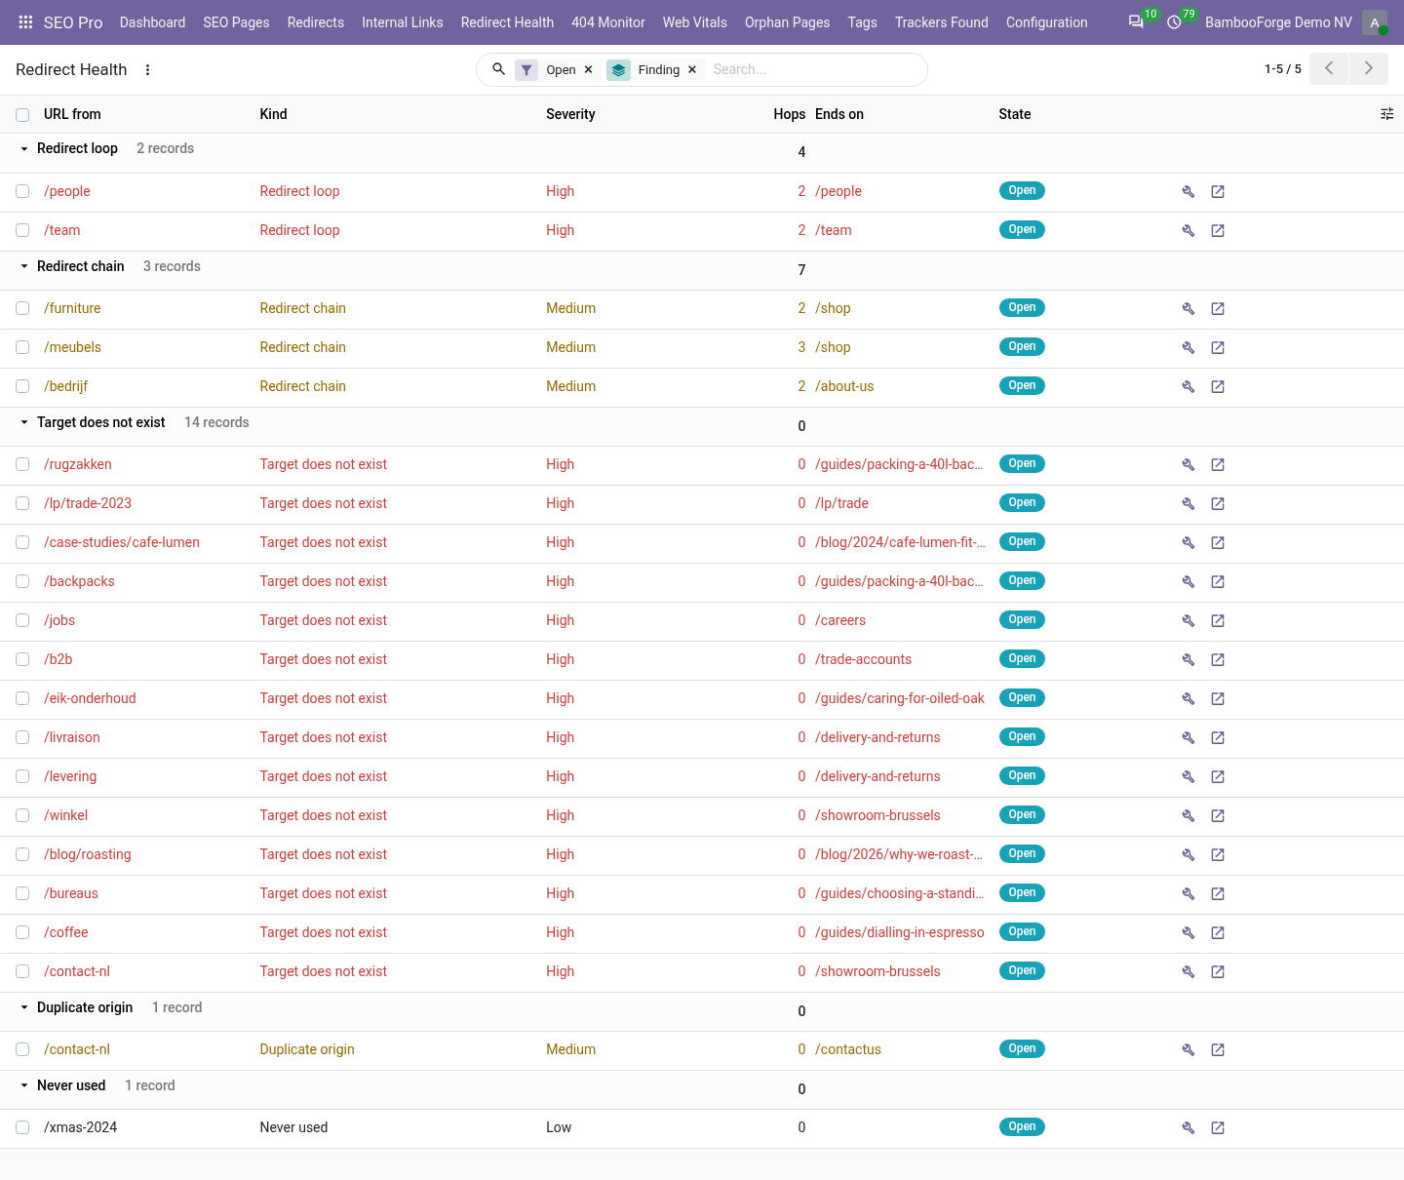Open the apps grid menu
Image resolution: width=1404 pixels, height=1180 pixels.
25,22
